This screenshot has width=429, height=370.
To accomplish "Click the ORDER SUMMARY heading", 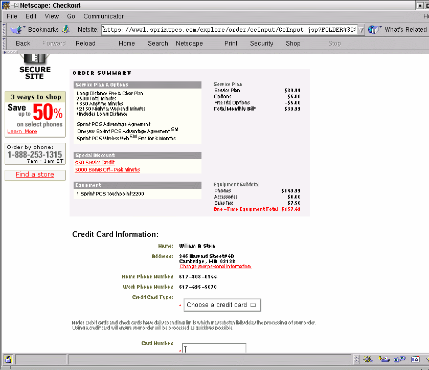I will click(102, 73).
